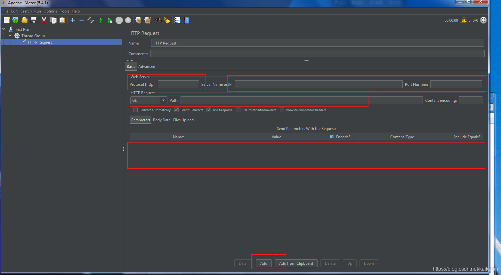This screenshot has width=501, height=275.
Task: Open the Tools menu
Action: click(64, 11)
